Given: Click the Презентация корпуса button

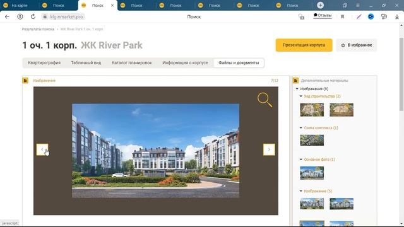Looking at the screenshot, I should 304,45.
